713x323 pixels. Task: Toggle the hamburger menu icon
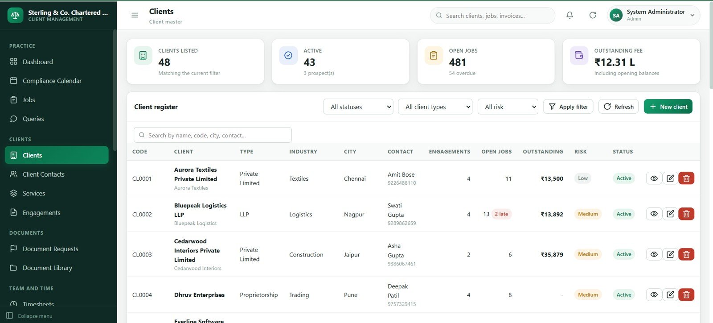pyautogui.click(x=135, y=15)
